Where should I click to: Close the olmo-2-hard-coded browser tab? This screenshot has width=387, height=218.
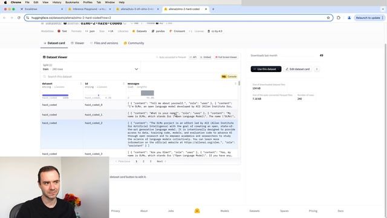click(206, 9)
